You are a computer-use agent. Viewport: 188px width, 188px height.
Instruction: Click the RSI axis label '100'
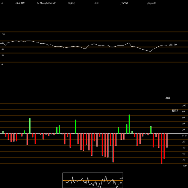pyautogui.click(x=3, y=34)
